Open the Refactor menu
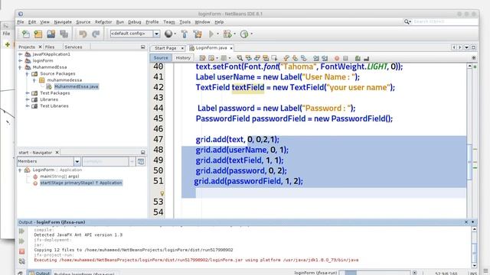Viewport: 490px width, 275px height. point(103,22)
